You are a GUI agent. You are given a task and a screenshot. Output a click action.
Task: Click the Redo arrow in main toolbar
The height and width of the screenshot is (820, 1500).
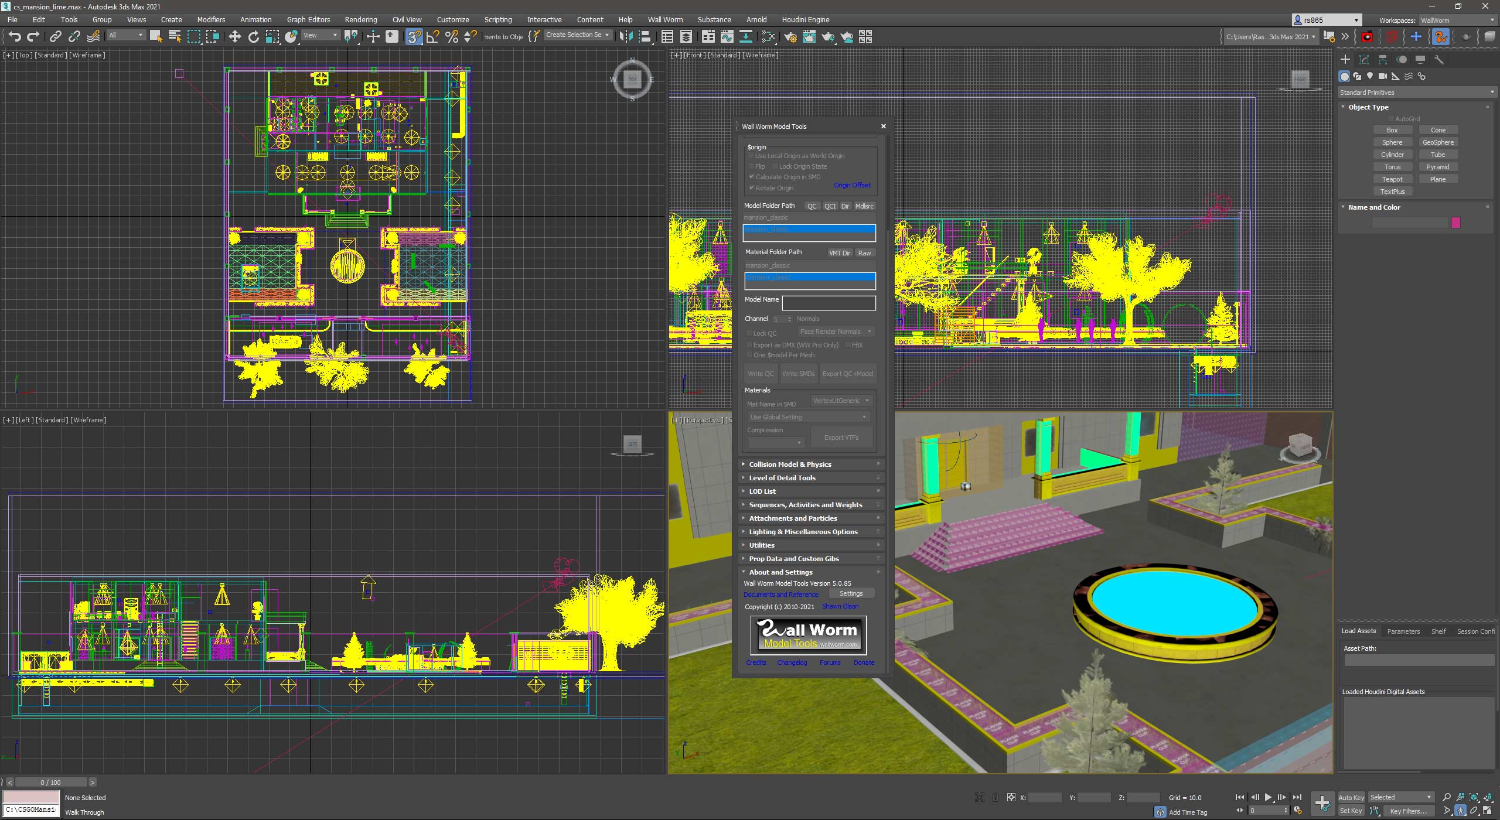[33, 37]
